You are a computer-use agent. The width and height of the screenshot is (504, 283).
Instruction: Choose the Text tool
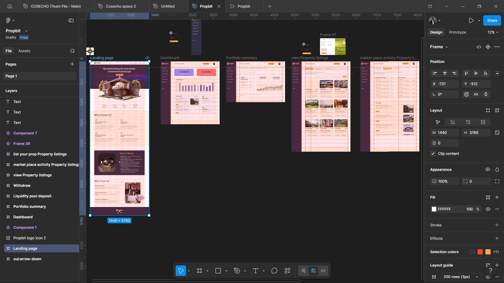click(x=255, y=271)
